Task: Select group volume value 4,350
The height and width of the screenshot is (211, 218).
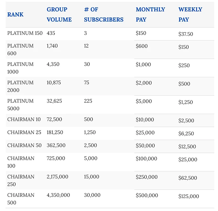Action: pos(53,64)
